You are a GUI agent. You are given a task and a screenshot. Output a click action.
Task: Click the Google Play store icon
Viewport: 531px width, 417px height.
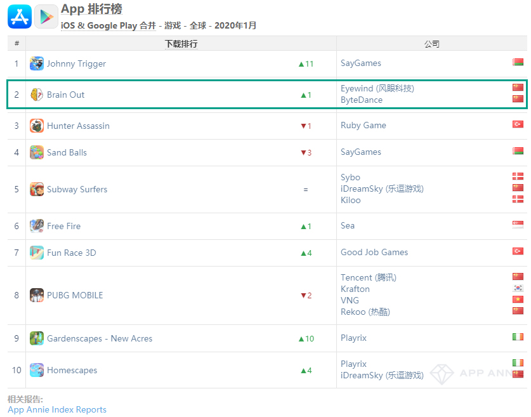46,17
